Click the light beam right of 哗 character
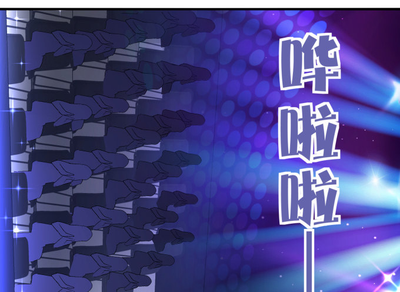The width and height of the screenshot is (400, 292). coord(365,65)
